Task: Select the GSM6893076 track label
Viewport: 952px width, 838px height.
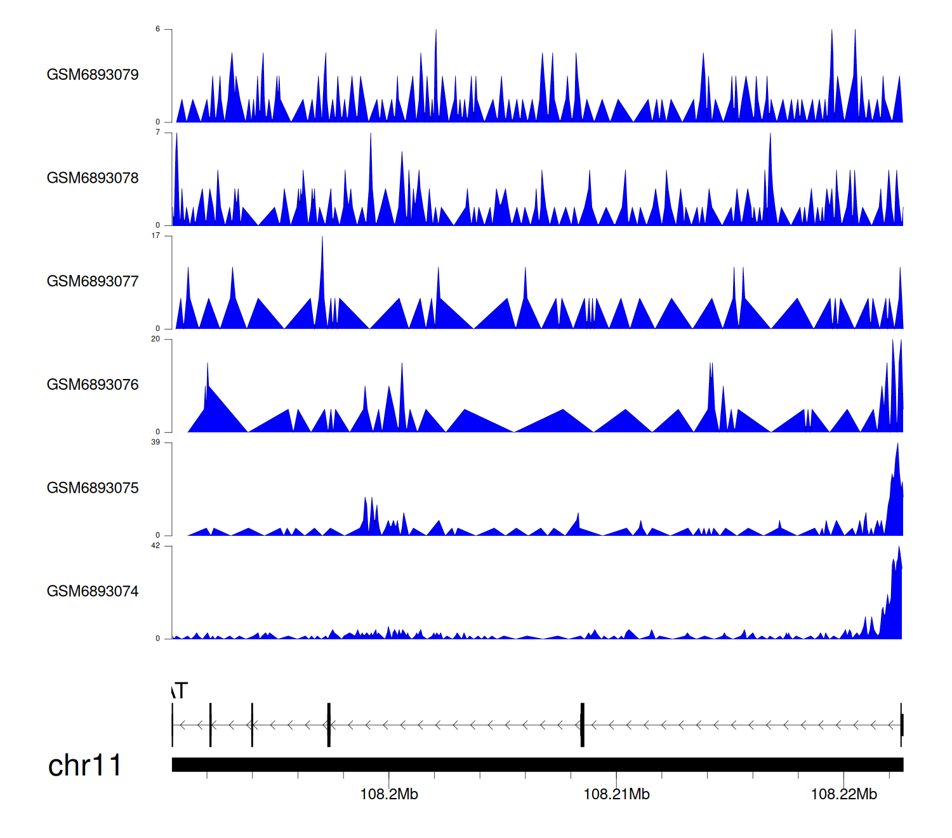Action: coord(93,385)
